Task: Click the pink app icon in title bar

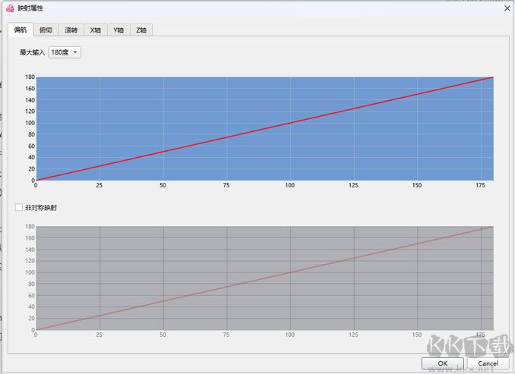Action: pos(10,8)
